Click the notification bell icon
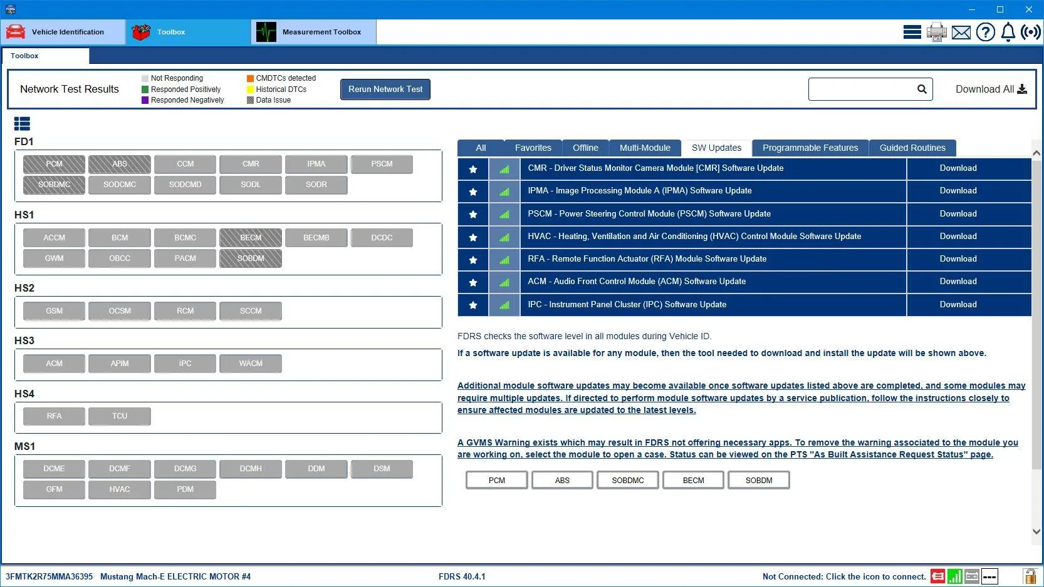The width and height of the screenshot is (1044, 587). coord(1008,32)
